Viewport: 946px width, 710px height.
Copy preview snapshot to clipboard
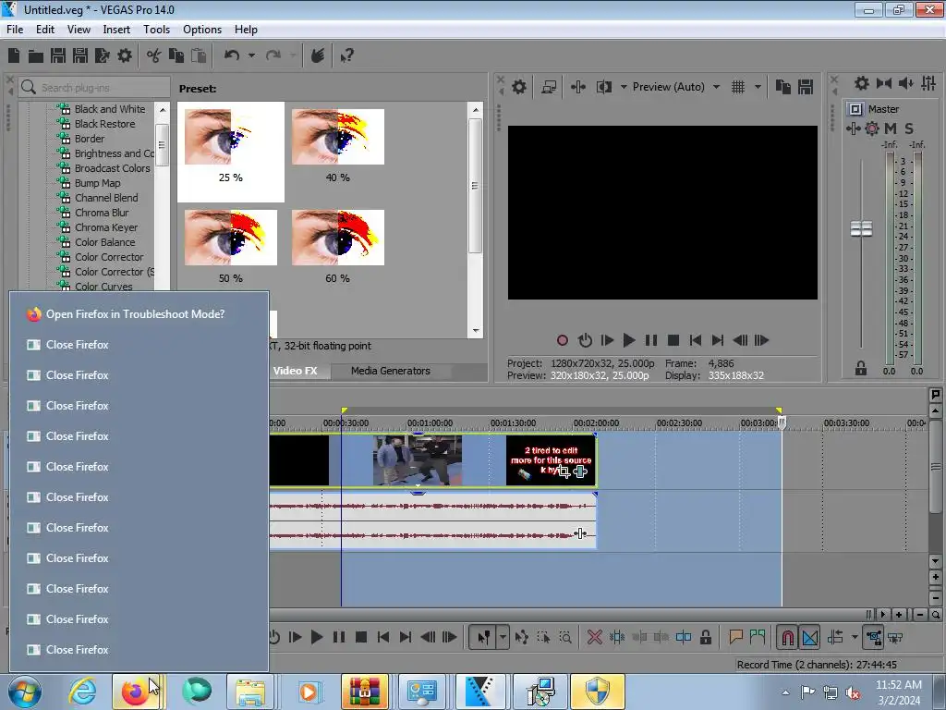[x=783, y=87]
